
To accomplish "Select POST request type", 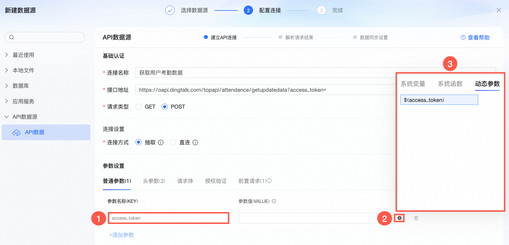I will pos(165,107).
